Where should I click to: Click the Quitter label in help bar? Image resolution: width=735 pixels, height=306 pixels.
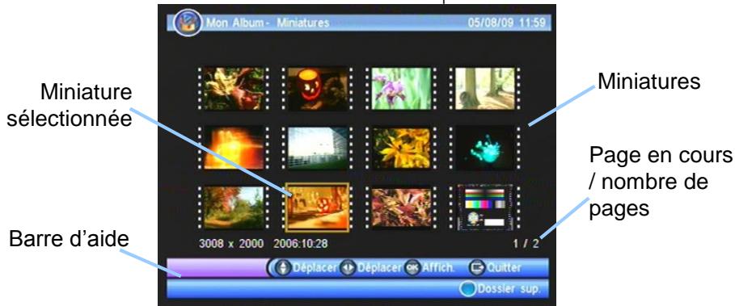click(504, 267)
